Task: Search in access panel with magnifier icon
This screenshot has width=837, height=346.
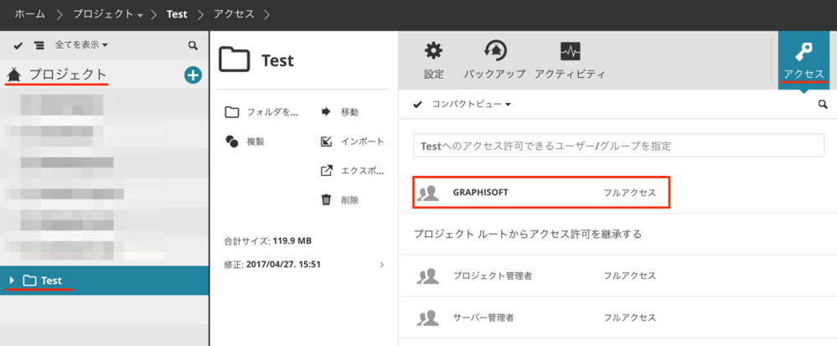Action: coord(823,104)
